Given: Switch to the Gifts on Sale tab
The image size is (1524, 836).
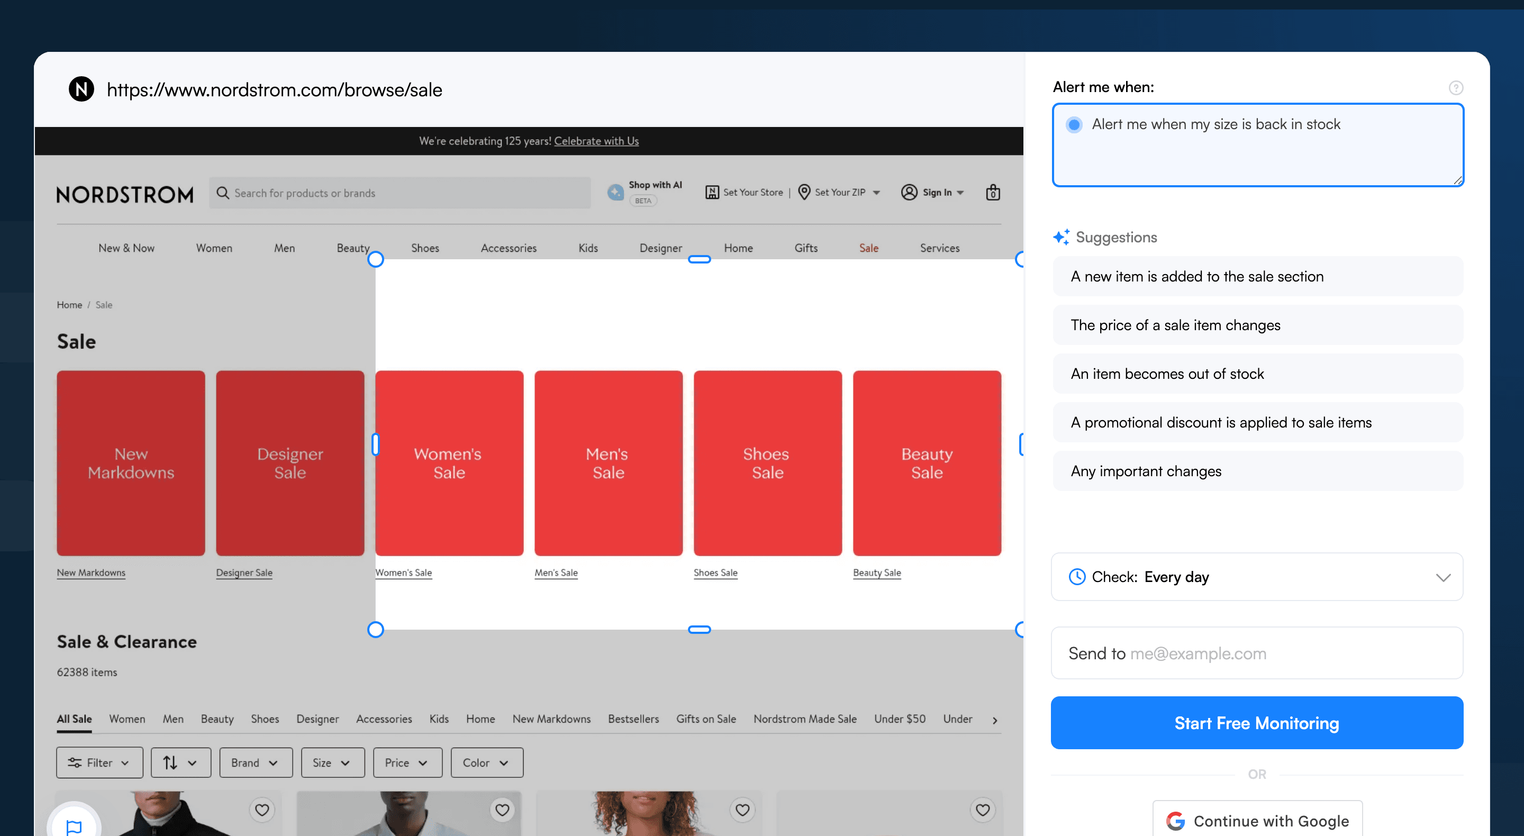Looking at the screenshot, I should 706,719.
